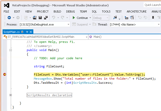Click the Save All icon

click(x=46, y=18)
